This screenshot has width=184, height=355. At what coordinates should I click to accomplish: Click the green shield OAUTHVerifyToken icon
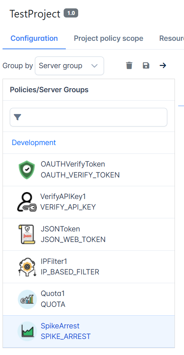27,170
